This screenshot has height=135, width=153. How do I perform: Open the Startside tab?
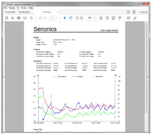(x=10, y=12)
